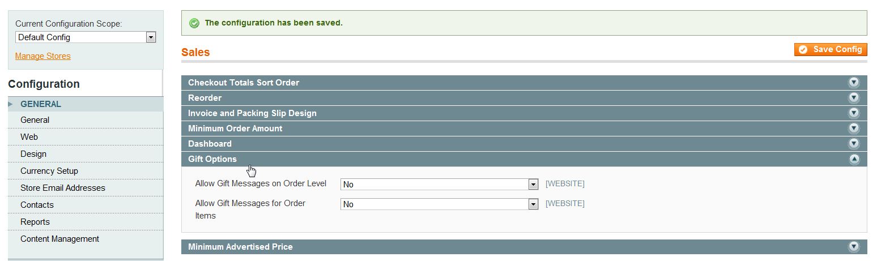877x261 pixels.
Task: Click the Gift Options section header
Action: (212, 159)
